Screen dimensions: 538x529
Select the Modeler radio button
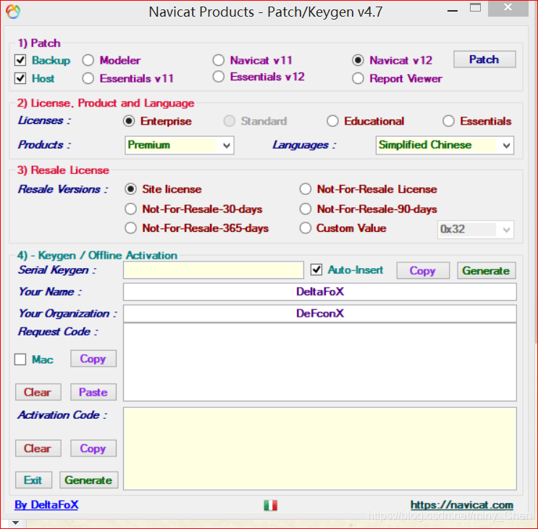coord(88,60)
